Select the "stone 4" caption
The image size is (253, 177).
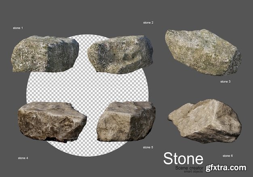23,157
